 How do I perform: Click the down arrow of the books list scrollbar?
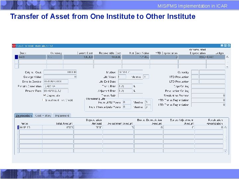227,67
